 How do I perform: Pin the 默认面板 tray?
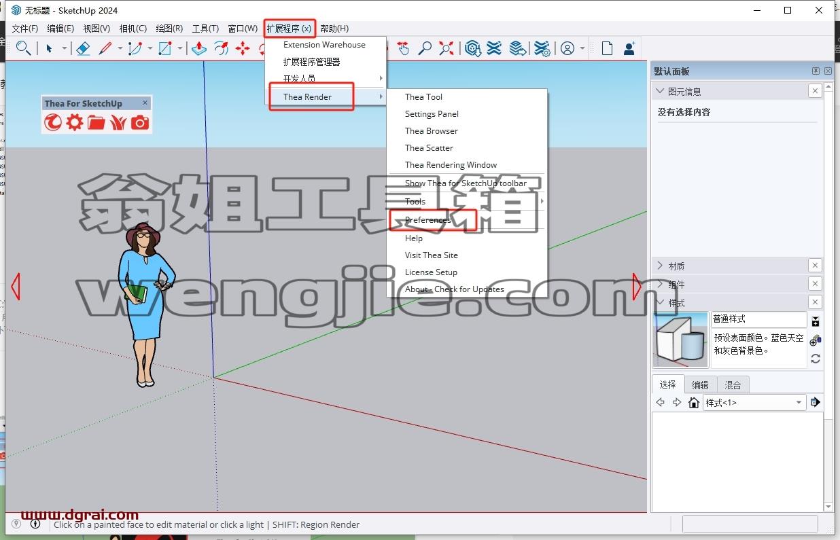pos(816,71)
